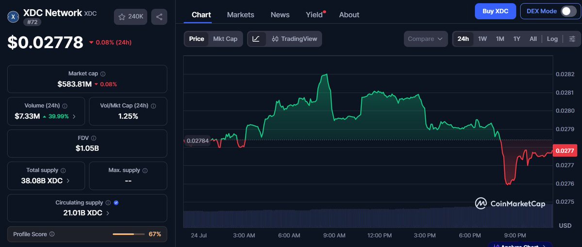Show the Market cap info tooltip icon
Viewport: 582px width, 247px height.
tap(103, 74)
